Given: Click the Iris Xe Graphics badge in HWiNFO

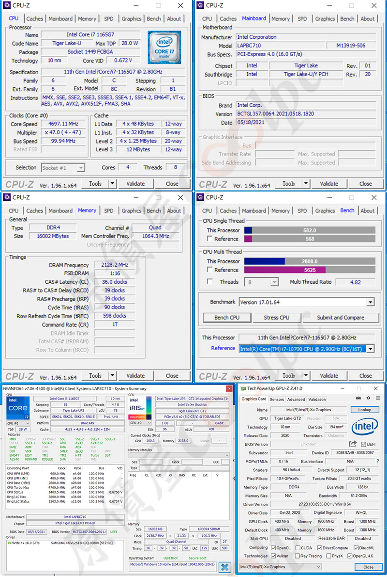Looking at the screenshot, I should click(140, 408).
